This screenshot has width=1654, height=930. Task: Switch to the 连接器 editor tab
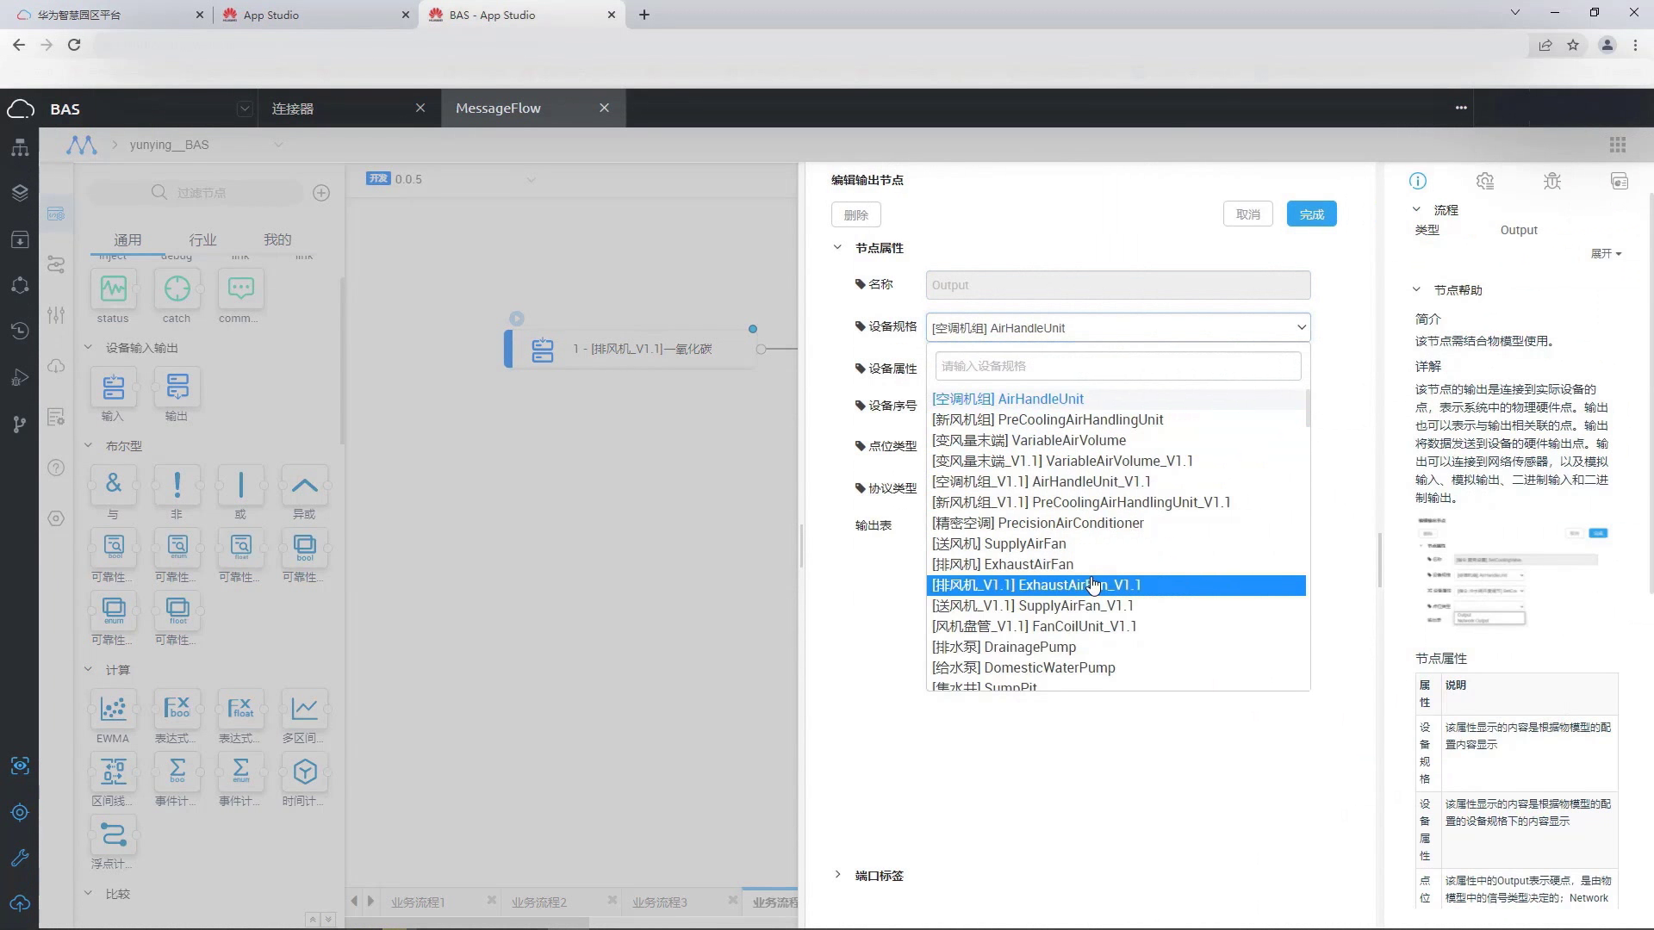coord(293,108)
